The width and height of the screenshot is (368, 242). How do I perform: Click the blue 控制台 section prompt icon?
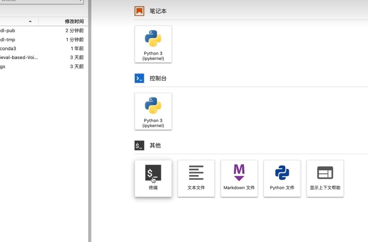point(139,78)
